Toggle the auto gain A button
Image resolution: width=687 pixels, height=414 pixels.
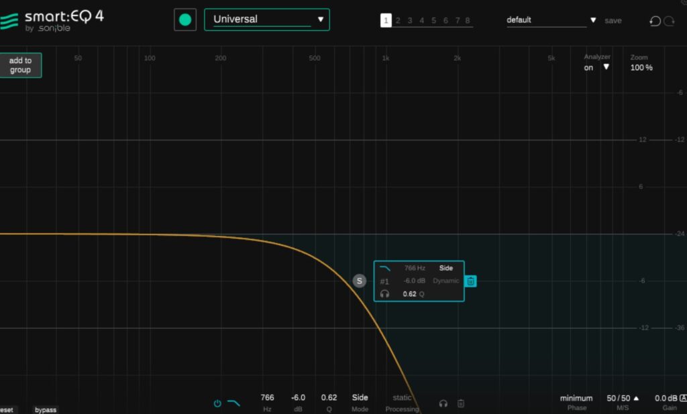pos(683,398)
